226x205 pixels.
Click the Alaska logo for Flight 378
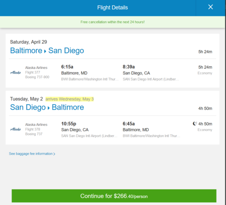(x=16, y=129)
